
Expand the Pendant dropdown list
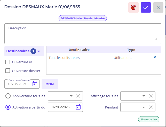click(144, 107)
